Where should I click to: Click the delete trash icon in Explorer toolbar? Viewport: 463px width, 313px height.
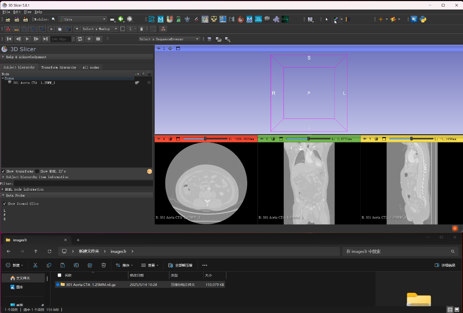click(103, 265)
